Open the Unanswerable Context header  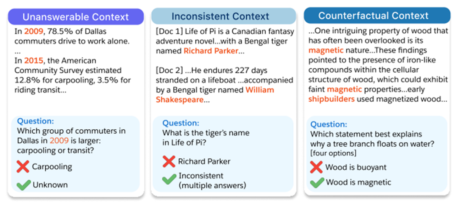76,17
